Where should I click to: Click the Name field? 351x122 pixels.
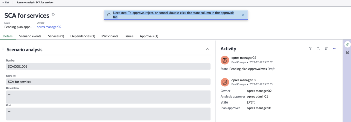[x=108, y=82]
